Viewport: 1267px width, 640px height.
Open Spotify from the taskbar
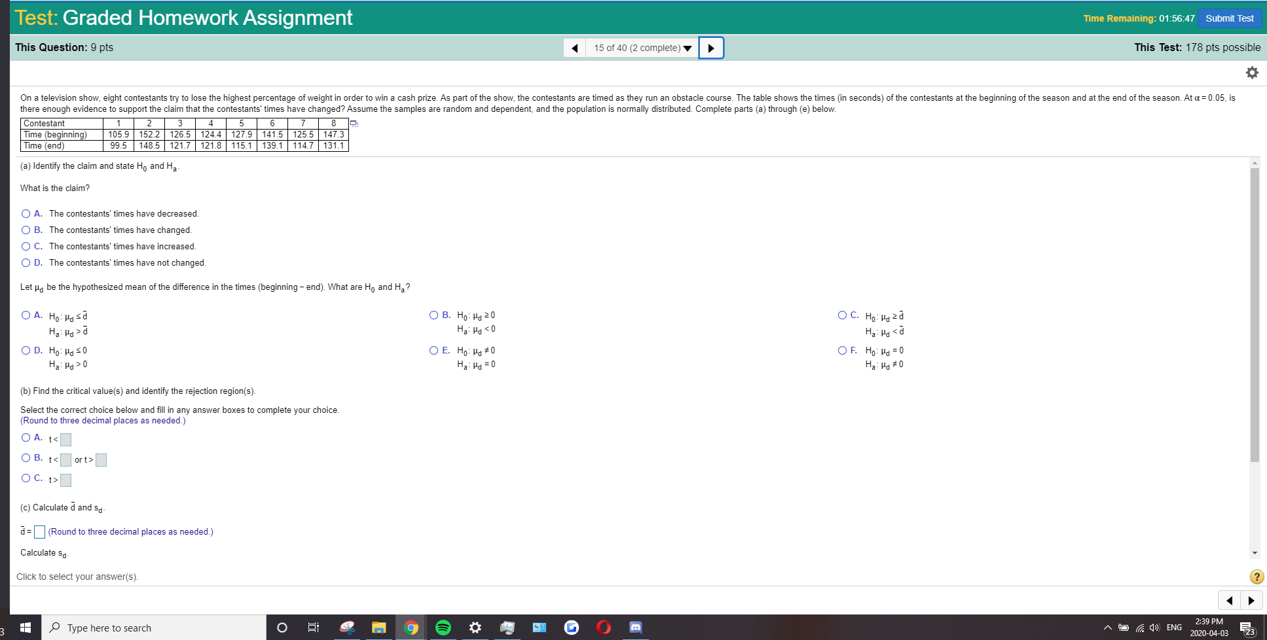point(443,628)
